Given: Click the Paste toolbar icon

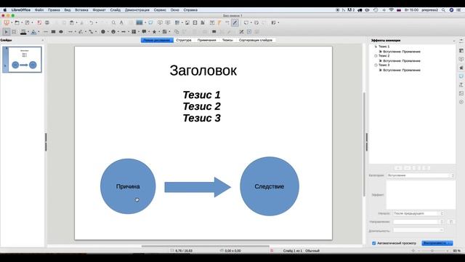Looking at the screenshot, I should point(71,23).
